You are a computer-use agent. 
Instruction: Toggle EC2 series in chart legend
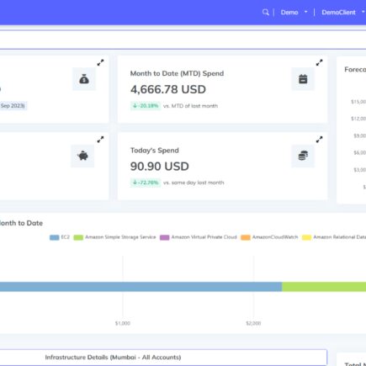tap(60, 237)
